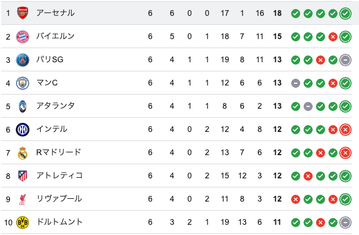Click the Bayern Munich club crest

pos(23,36)
